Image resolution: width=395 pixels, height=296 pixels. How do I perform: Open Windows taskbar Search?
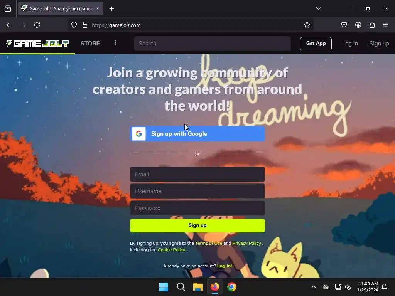pyautogui.click(x=181, y=287)
